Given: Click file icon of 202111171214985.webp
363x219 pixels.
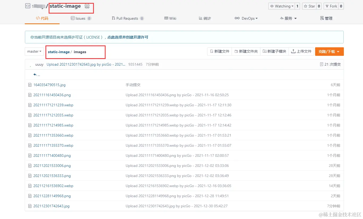Looking at the screenshot, I should click(x=30, y=125).
